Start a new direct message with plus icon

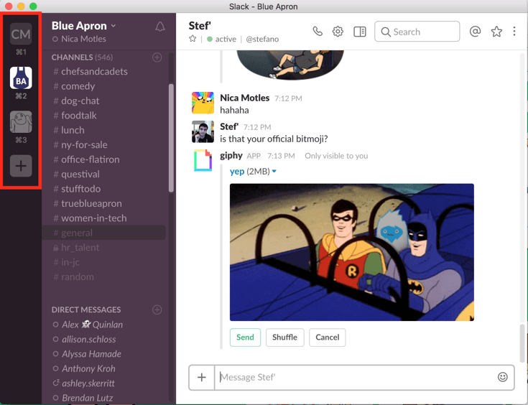click(x=157, y=309)
